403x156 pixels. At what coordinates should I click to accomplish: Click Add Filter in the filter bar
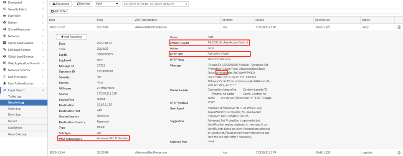click(x=58, y=11)
